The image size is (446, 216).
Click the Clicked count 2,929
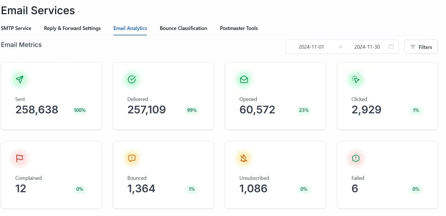pyautogui.click(x=367, y=110)
